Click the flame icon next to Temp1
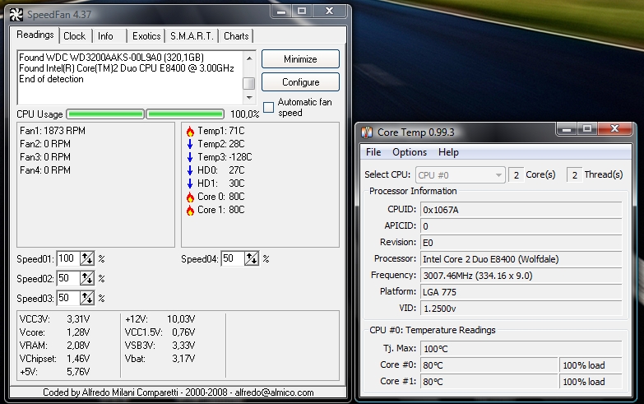 click(x=190, y=131)
